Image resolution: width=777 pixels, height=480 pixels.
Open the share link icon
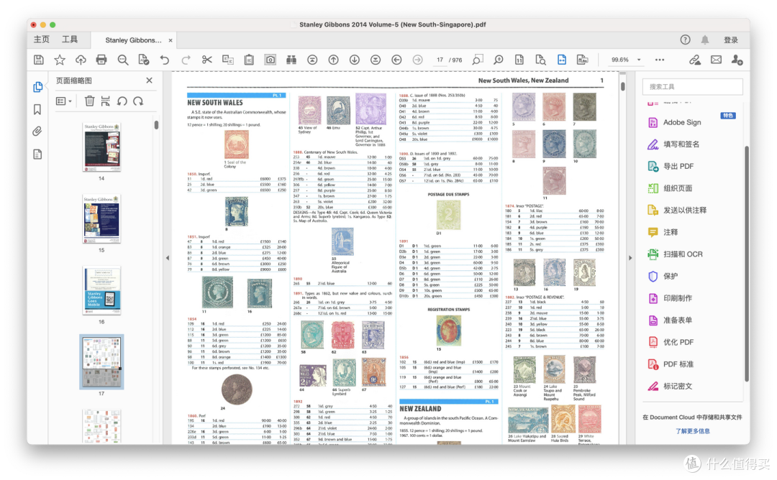tap(695, 60)
